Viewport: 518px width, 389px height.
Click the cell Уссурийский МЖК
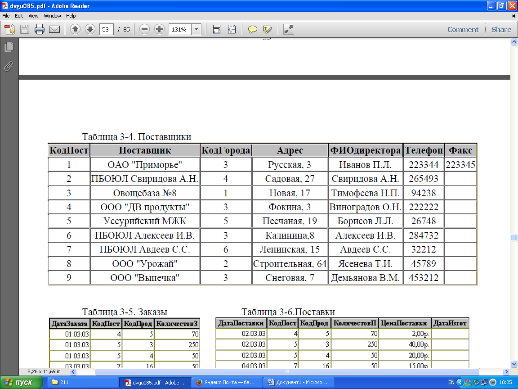pos(145,221)
